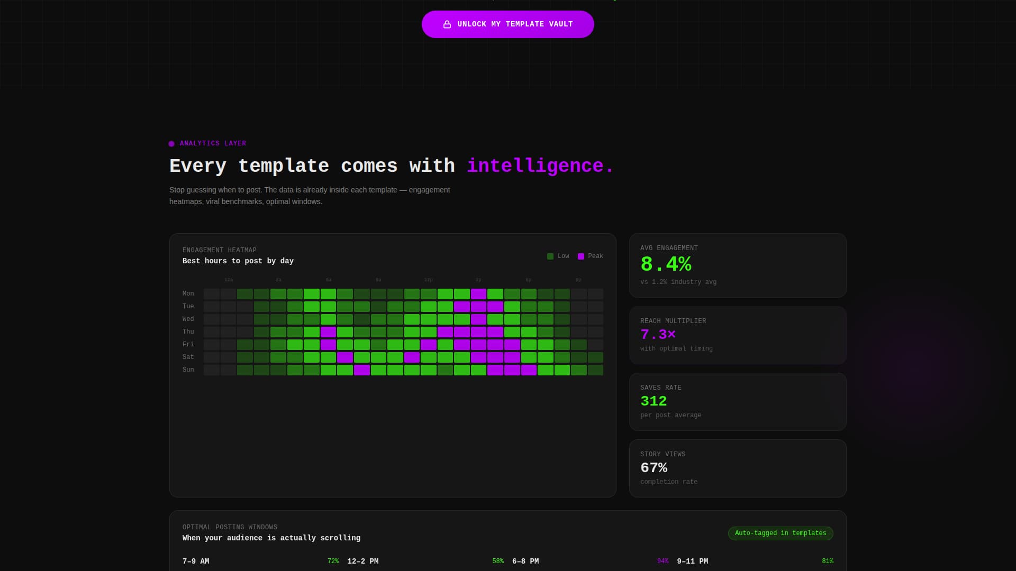Select the SAVES RATE 312 value

[653, 401]
